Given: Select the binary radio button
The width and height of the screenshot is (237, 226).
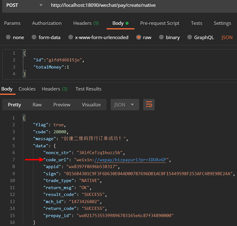Looking at the screenshot, I should click(x=161, y=37).
